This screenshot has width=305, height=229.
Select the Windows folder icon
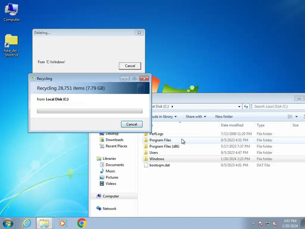[x=146, y=159]
